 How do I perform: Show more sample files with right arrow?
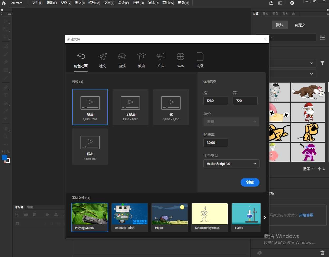[x=265, y=217]
